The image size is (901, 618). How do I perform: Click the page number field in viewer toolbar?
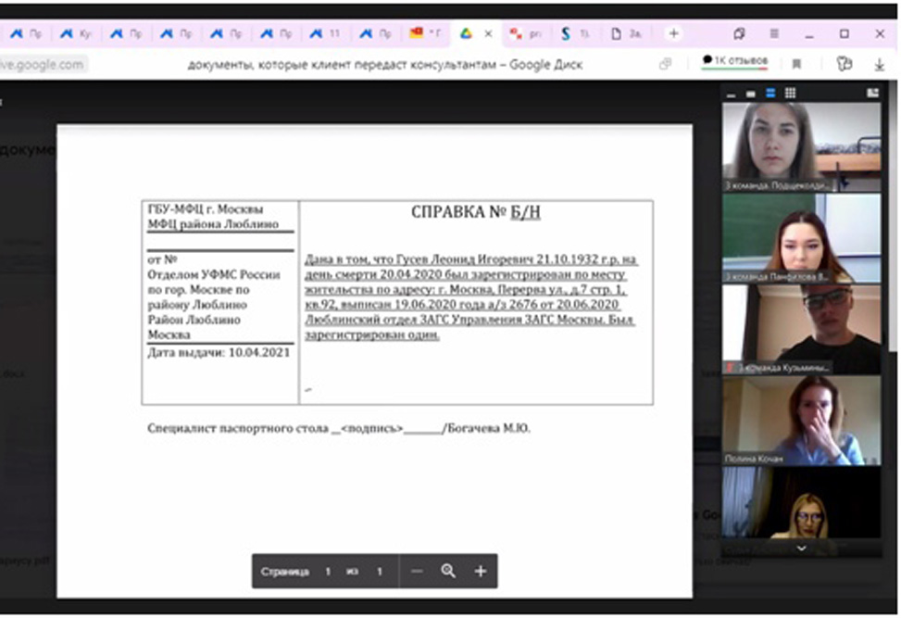point(327,572)
